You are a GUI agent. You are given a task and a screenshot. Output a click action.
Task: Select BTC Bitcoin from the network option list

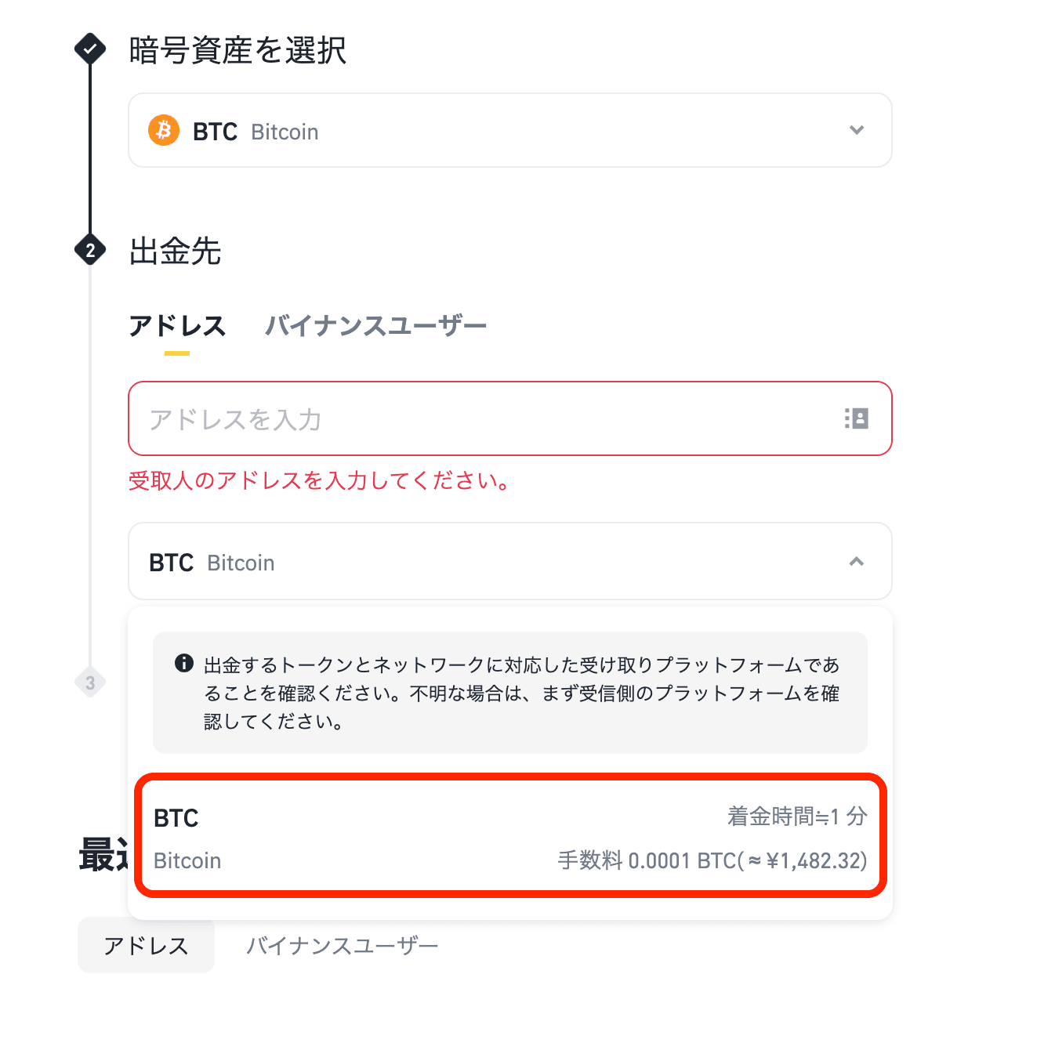point(509,838)
